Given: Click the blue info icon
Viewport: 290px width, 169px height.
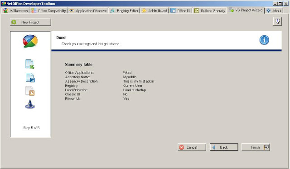Looking at the screenshot, I should pyautogui.click(x=264, y=40).
